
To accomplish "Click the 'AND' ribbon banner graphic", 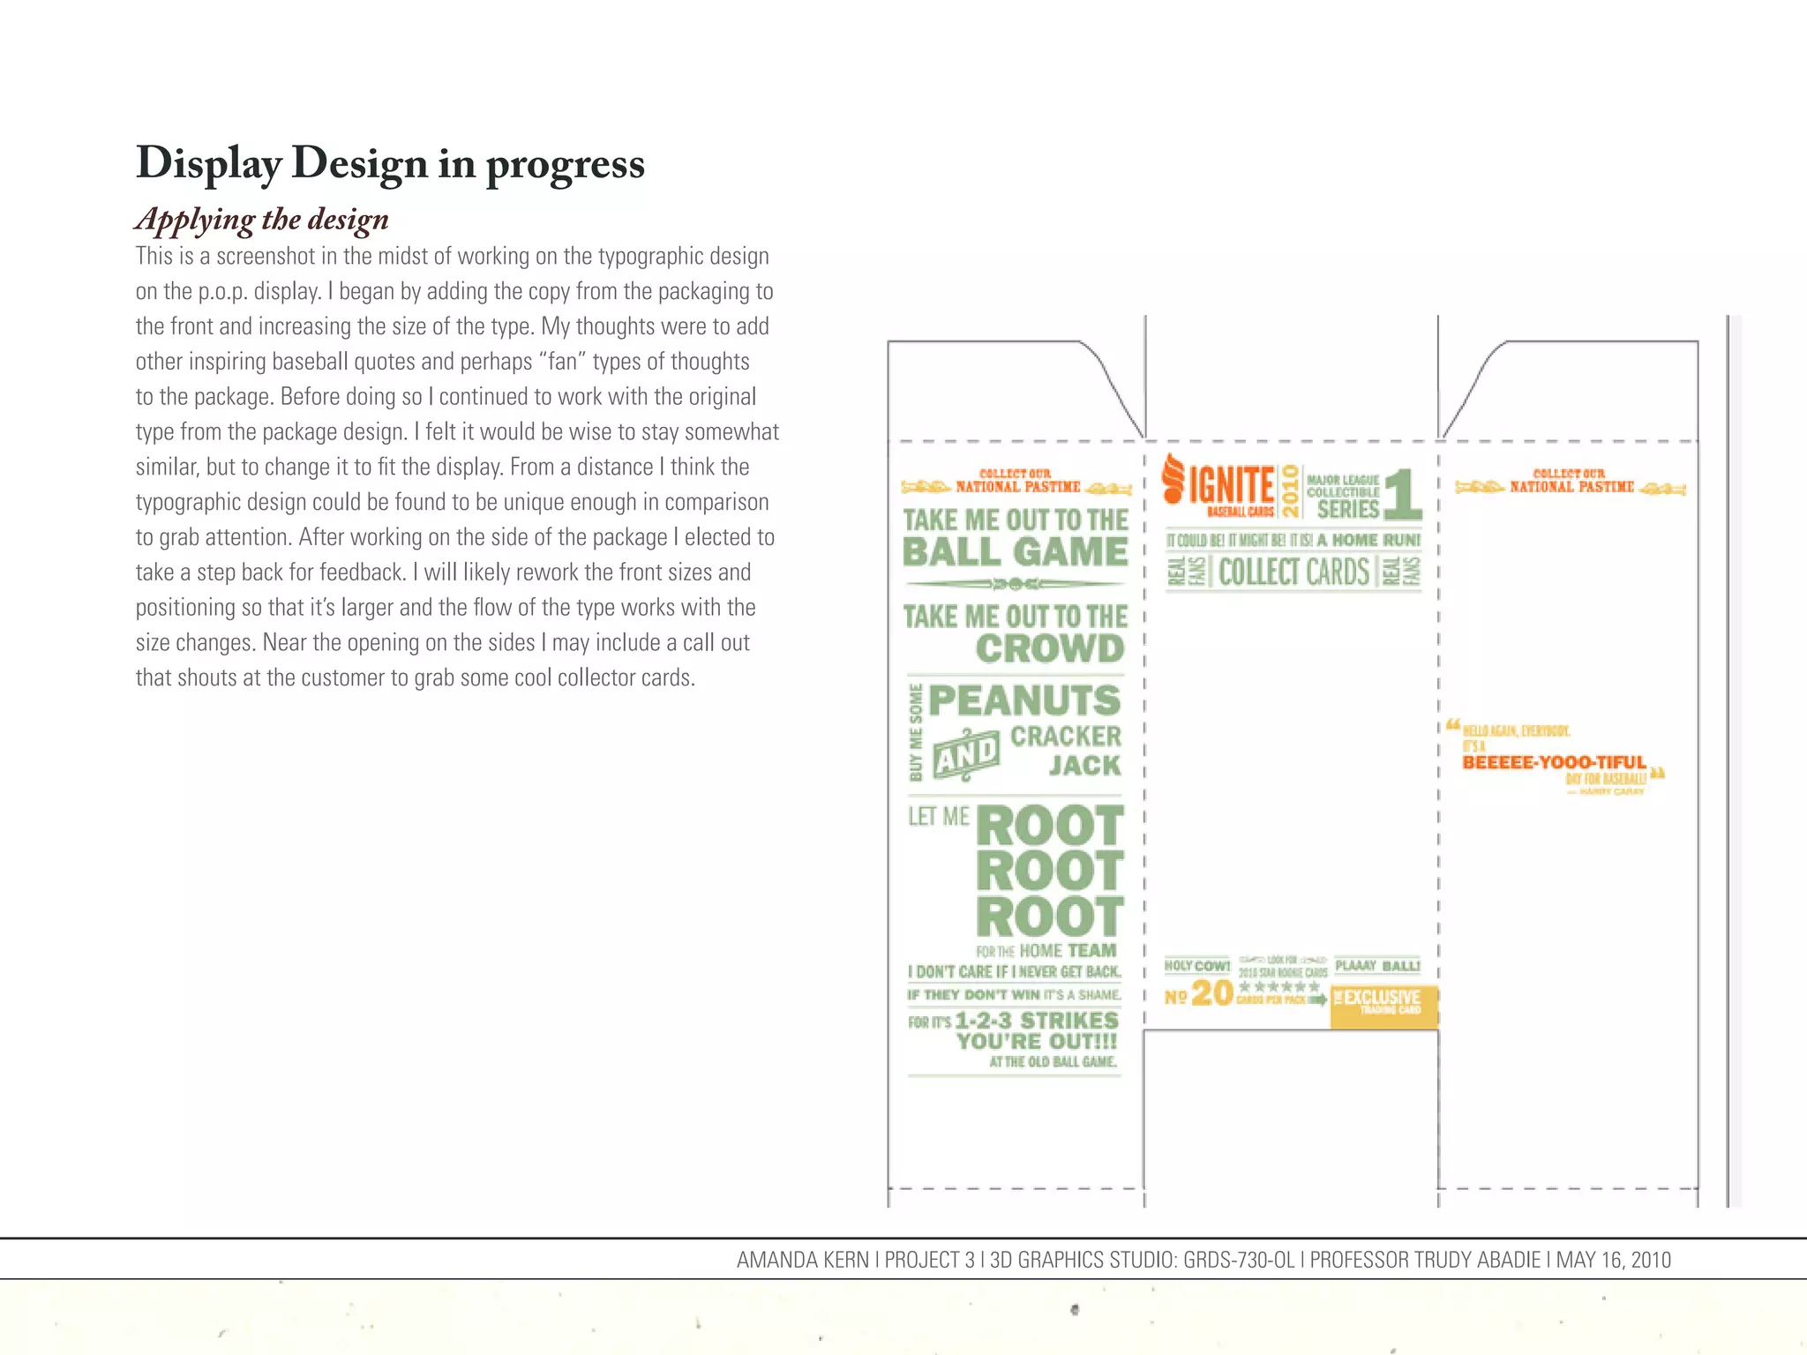I will click(x=965, y=755).
